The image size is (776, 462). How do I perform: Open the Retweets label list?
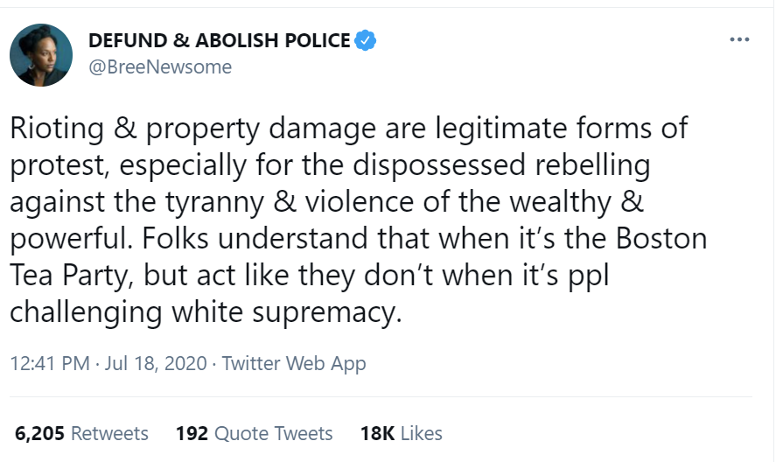(109, 433)
